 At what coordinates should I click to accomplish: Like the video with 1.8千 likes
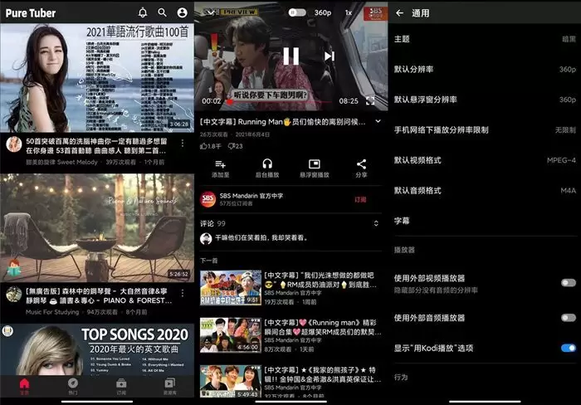click(x=211, y=146)
